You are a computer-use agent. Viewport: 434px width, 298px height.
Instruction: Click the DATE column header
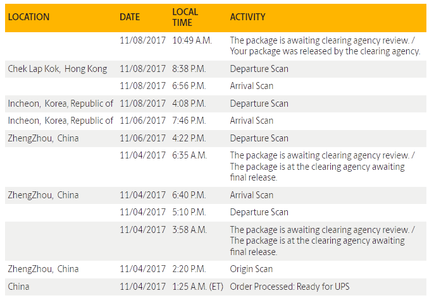tap(130, 17)
